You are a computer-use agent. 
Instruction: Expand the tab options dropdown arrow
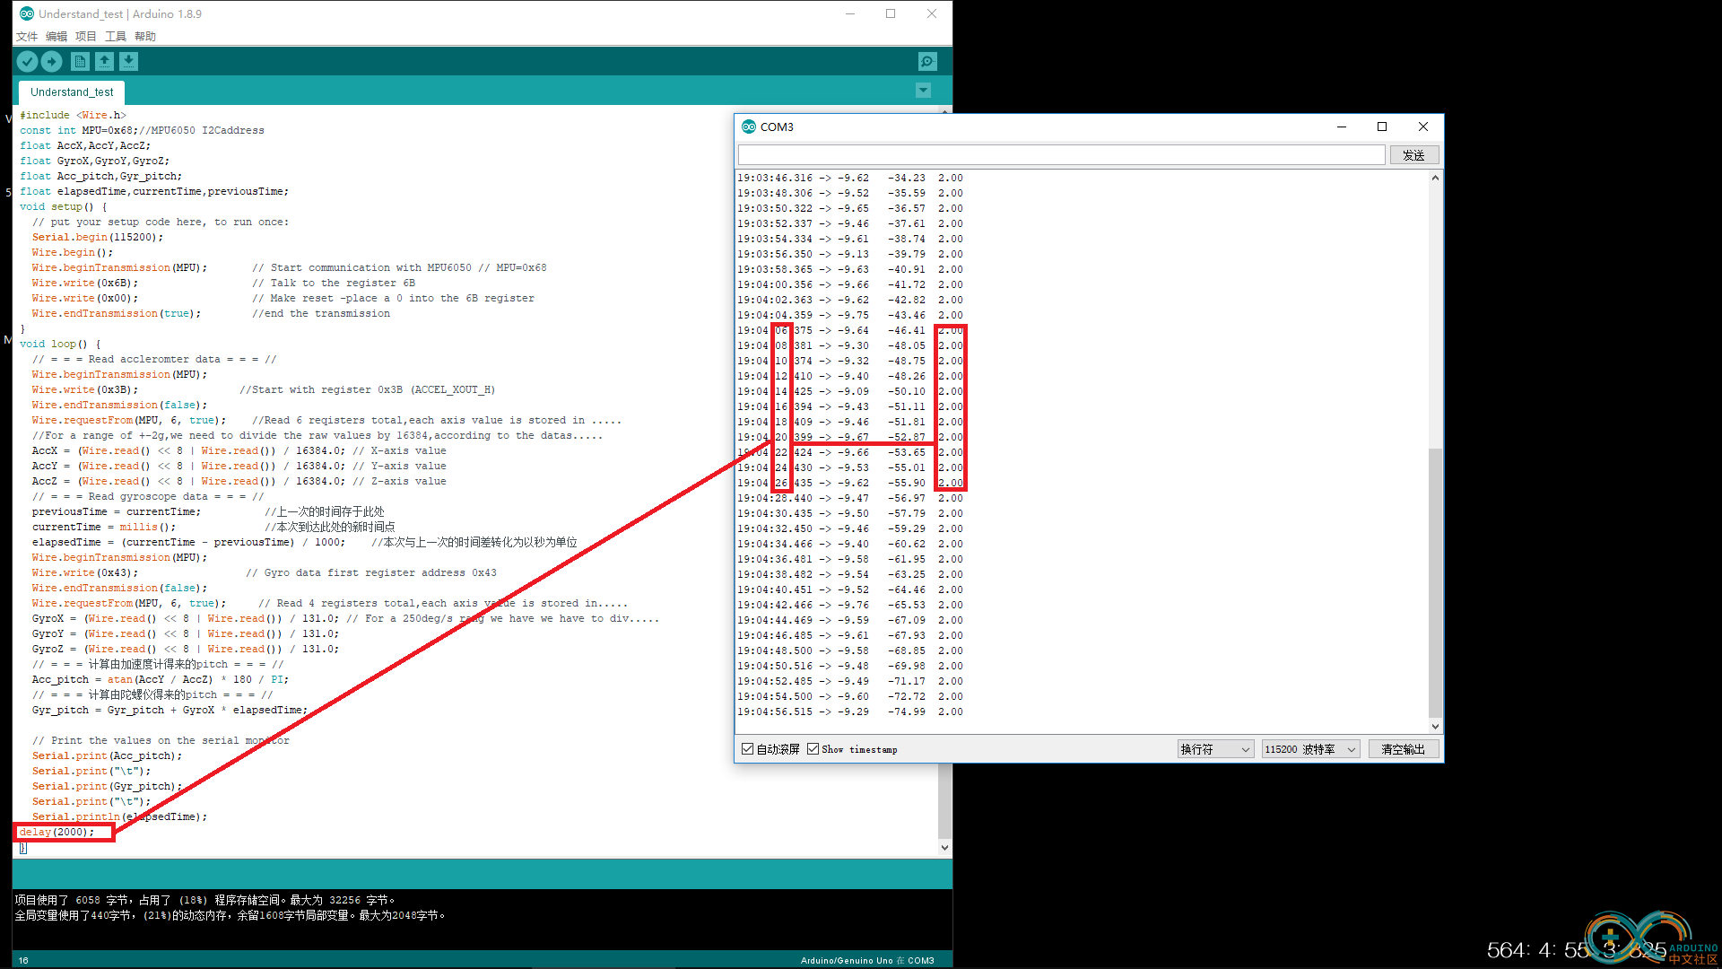pyautogui.click(x=923, y=91)
